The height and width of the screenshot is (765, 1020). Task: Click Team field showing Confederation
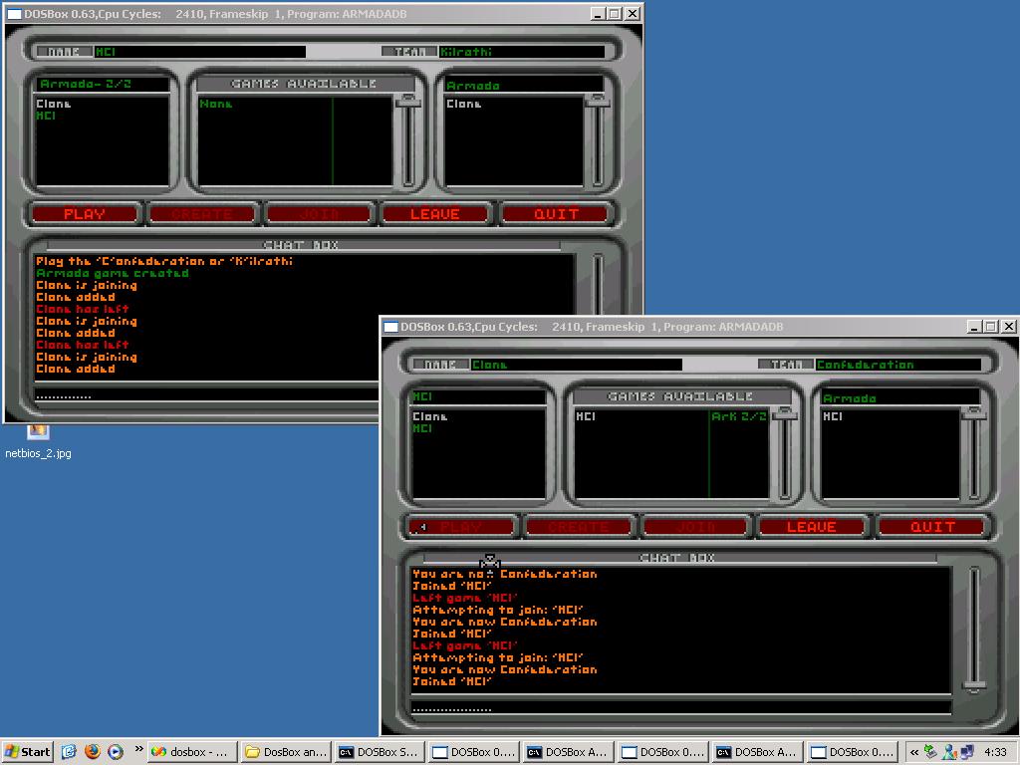(896, 365)
